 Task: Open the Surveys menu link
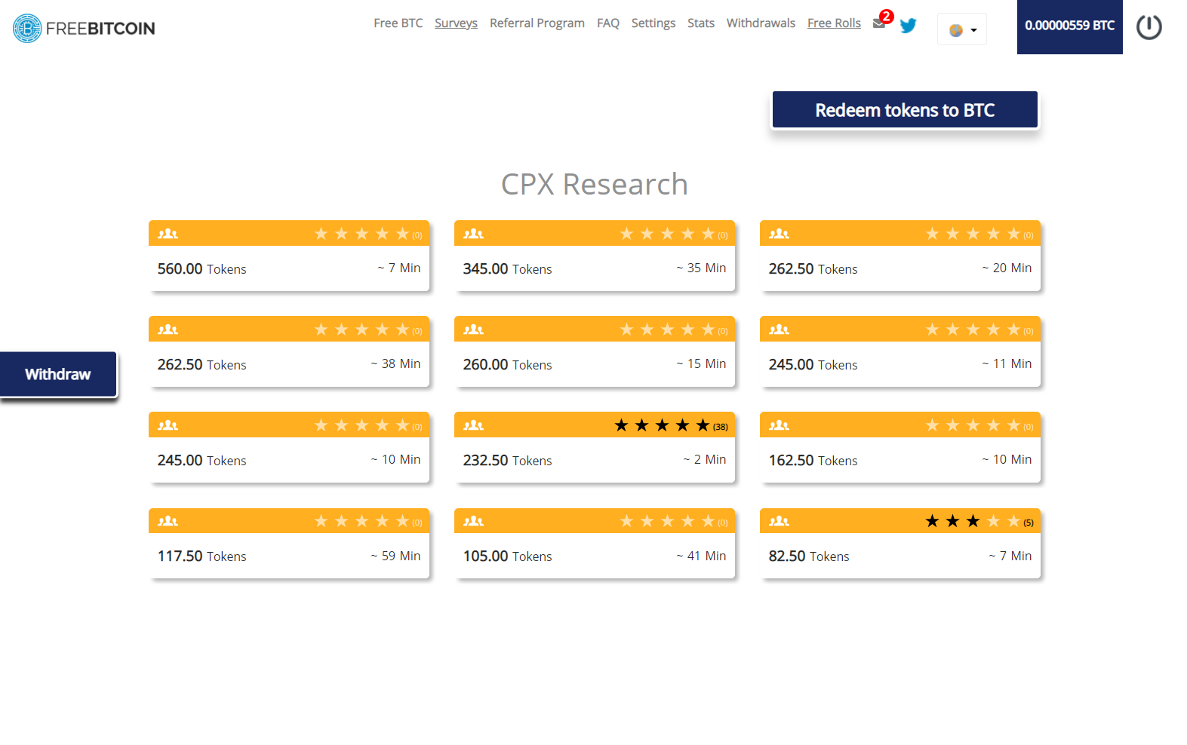click(x=456, y=23)
